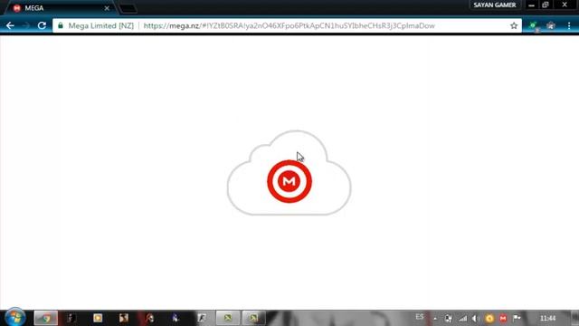
Task: Reload the MEGA page
Action: pyautogui.click(x=42, y=25)
